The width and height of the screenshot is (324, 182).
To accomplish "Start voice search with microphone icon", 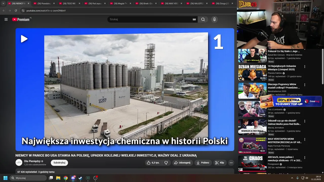I will (214, 19).
